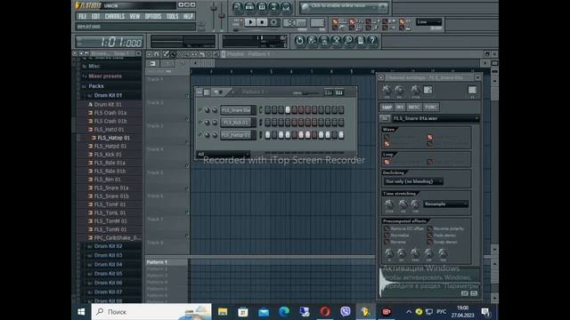570x320 pixels.
Task: Open the mixer view shortcut icon
Action: pos(287,6)
